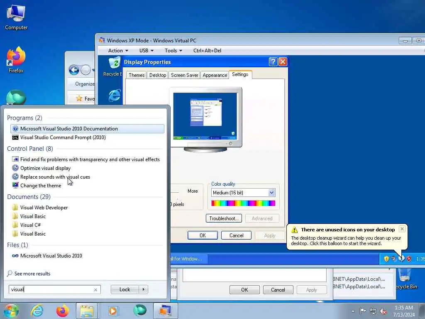Click the Display Properties help question button
The image size is (425, 319).
(x=273, y=62)
